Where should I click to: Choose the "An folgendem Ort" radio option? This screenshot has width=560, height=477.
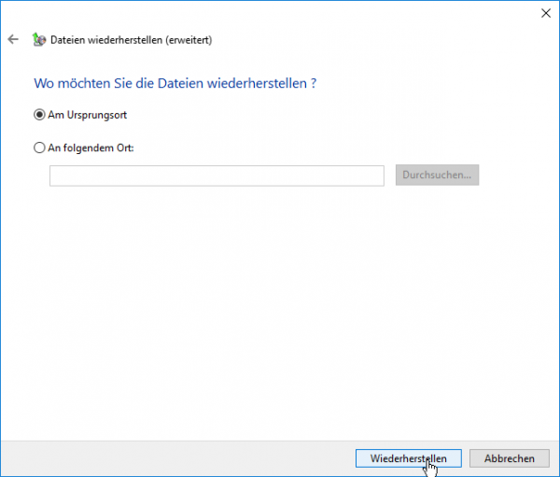(39, 147)
